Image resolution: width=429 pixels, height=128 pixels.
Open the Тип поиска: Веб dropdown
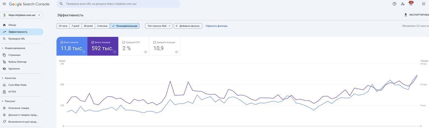point(159,26)
